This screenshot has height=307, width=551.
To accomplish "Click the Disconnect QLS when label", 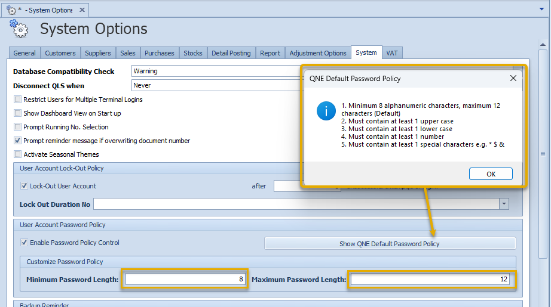I will click(x=48, y=86).
